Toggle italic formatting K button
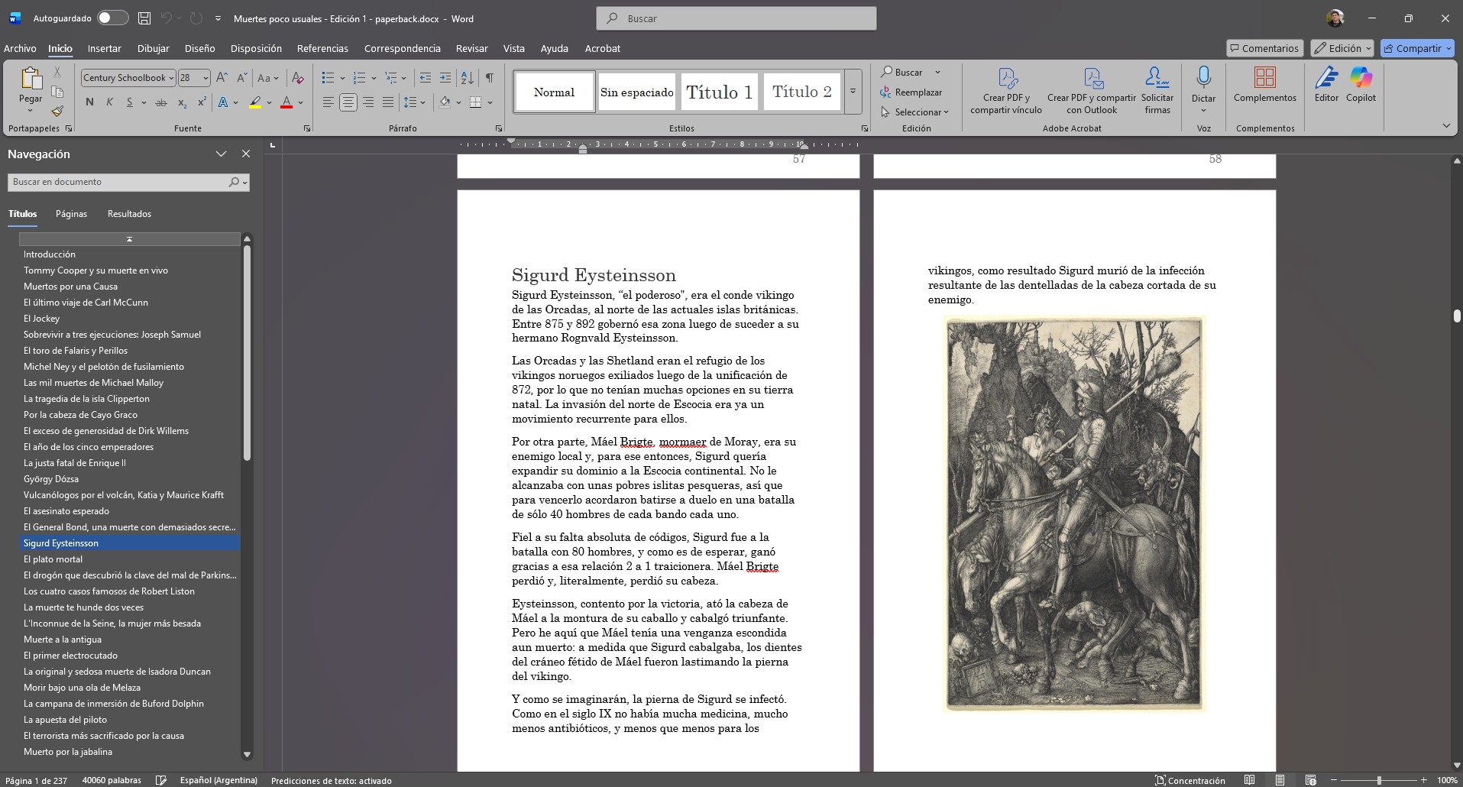This screenshot has height=787, width=1463. pos(110,102)
